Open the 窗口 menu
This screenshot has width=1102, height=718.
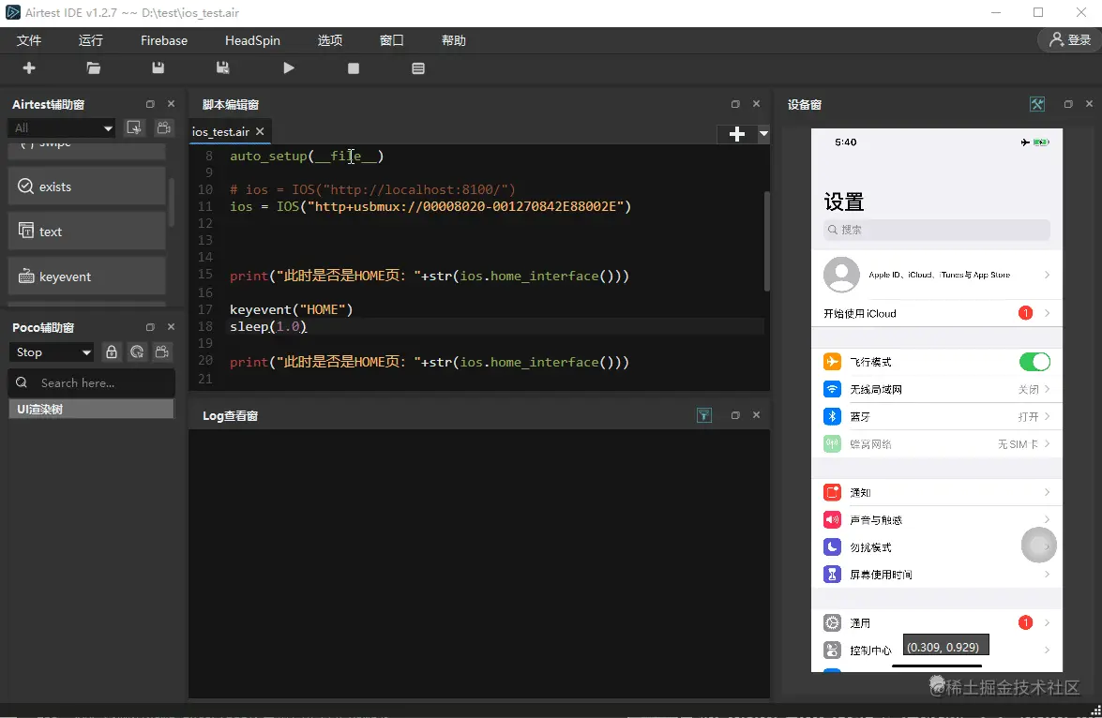(x=391, y=40)
